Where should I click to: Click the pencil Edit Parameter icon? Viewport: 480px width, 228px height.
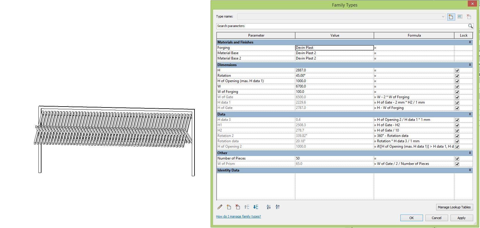(x=220, y=207)
